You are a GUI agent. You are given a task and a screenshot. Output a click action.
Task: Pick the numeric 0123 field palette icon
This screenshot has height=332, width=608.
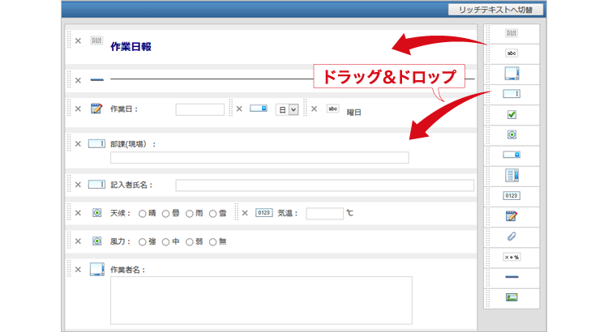(511, 196)
